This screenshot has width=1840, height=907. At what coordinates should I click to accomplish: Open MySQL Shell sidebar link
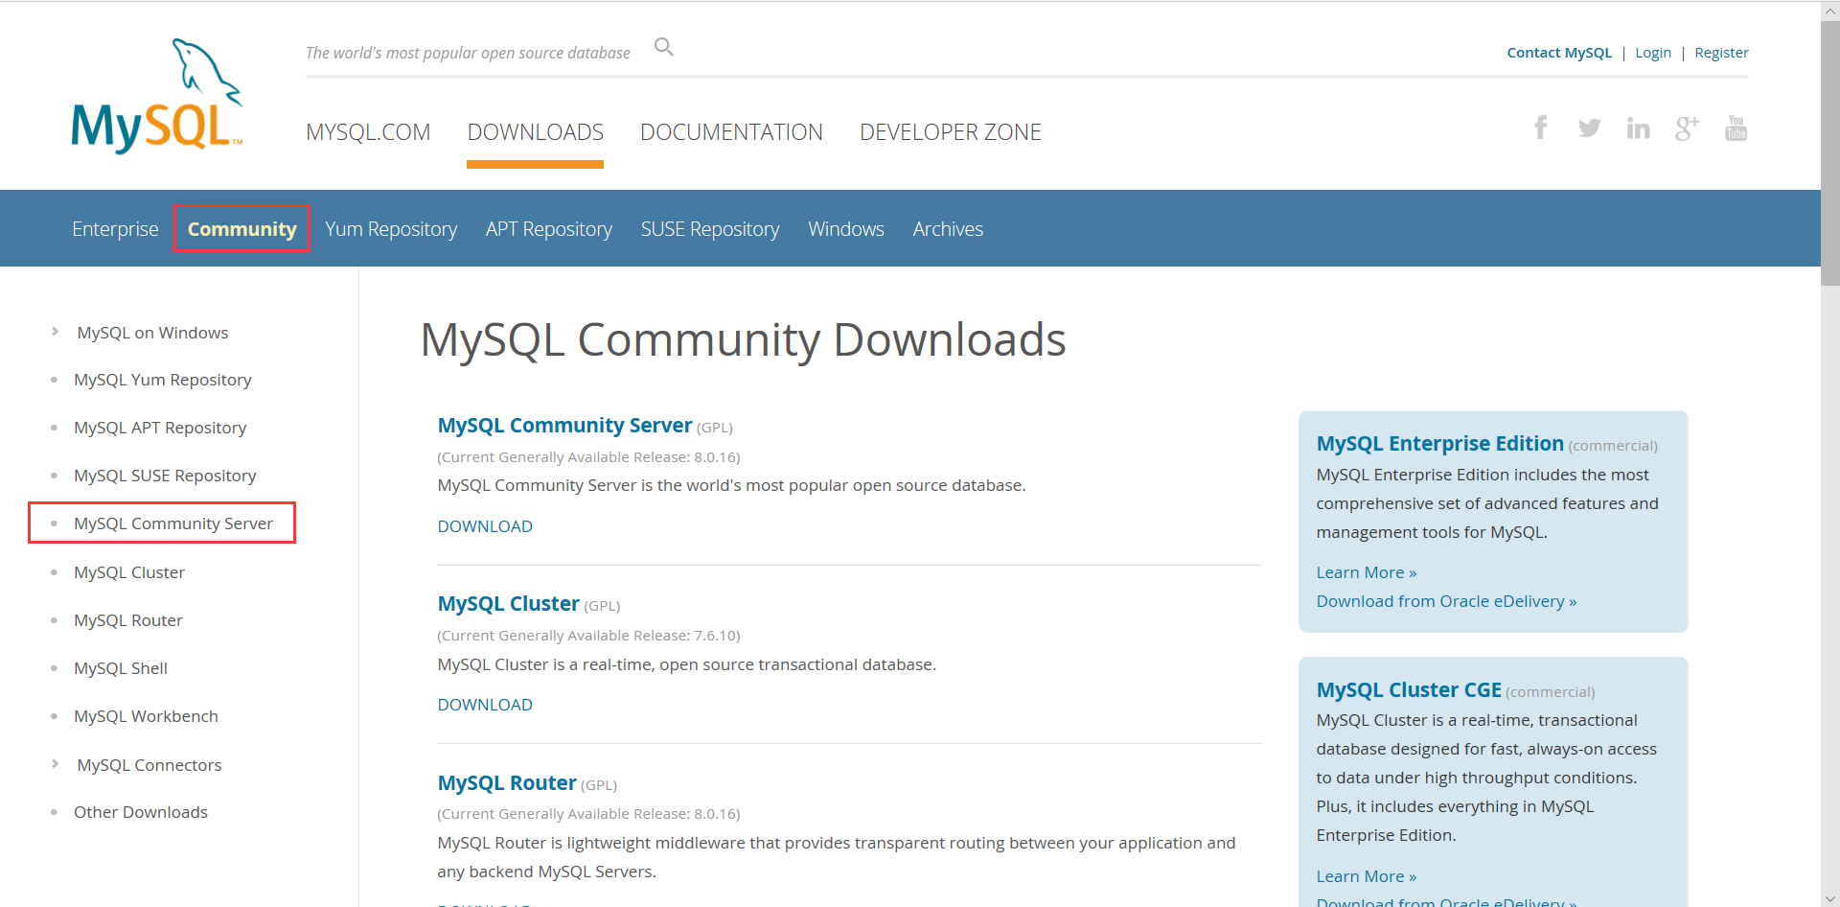pos(121,668)
